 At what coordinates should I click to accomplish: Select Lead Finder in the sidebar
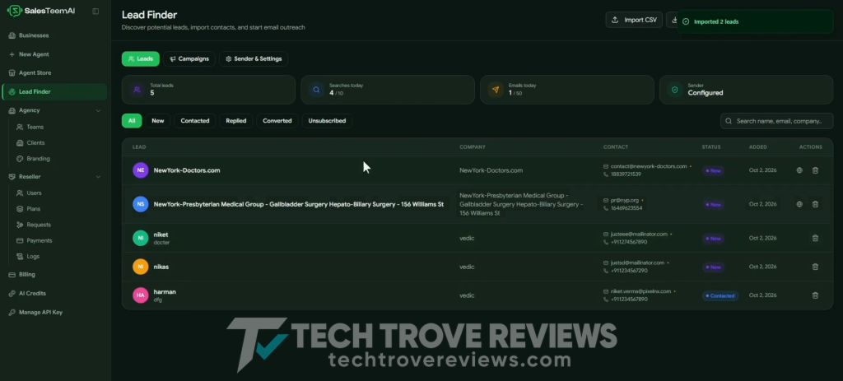pyautogui.click(x=54, y=92)
